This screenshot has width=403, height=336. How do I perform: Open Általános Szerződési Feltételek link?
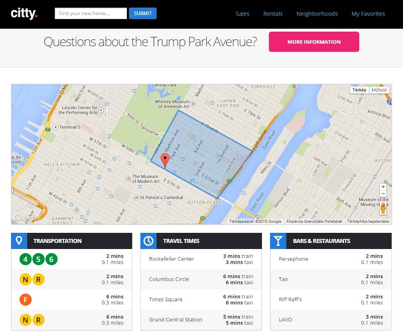point(314,221)
